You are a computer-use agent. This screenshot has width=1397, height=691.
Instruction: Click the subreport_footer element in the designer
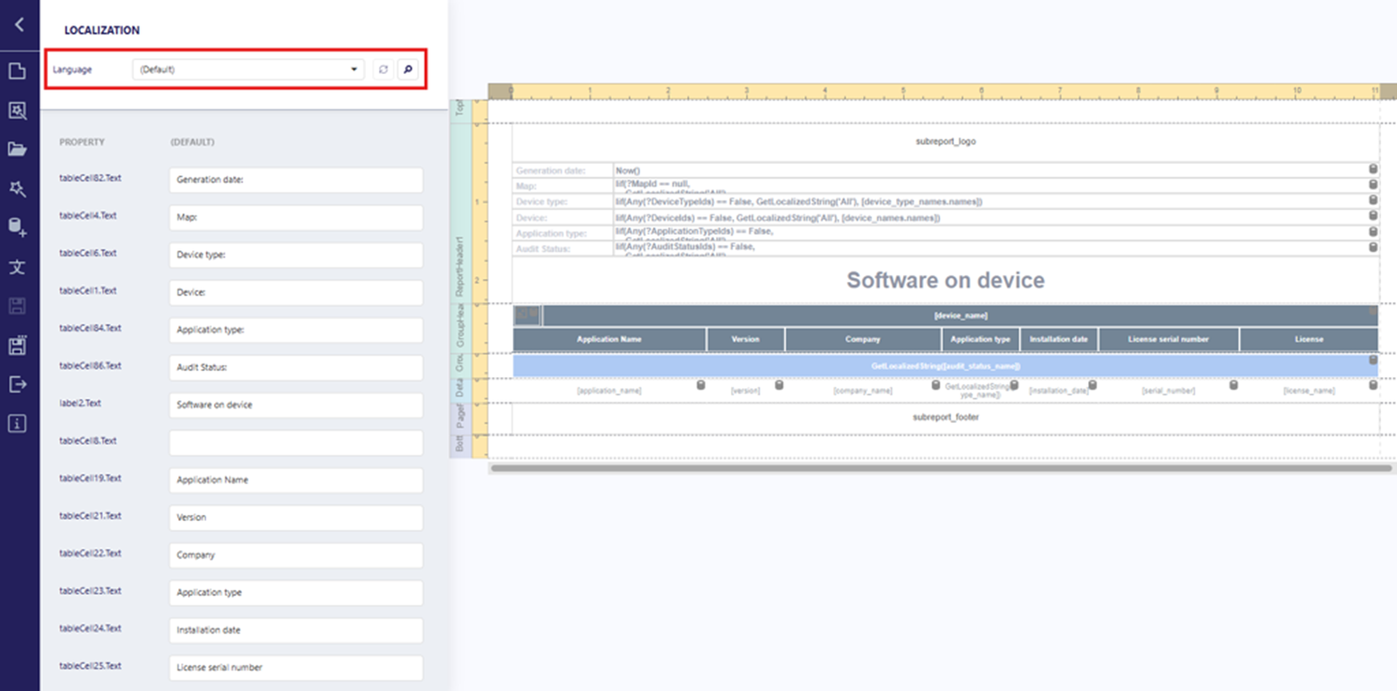[x=945, y=417]
